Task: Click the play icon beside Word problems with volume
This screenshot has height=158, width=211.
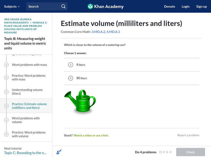Action: pos(6,120)
